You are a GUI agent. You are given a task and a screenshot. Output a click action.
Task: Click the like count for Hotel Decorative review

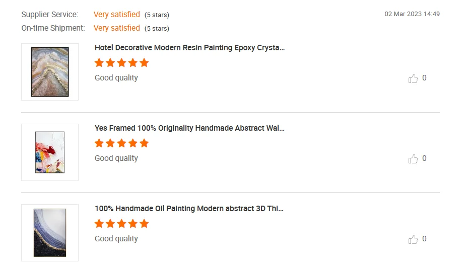pyautogui.click(x=424, y=78)
